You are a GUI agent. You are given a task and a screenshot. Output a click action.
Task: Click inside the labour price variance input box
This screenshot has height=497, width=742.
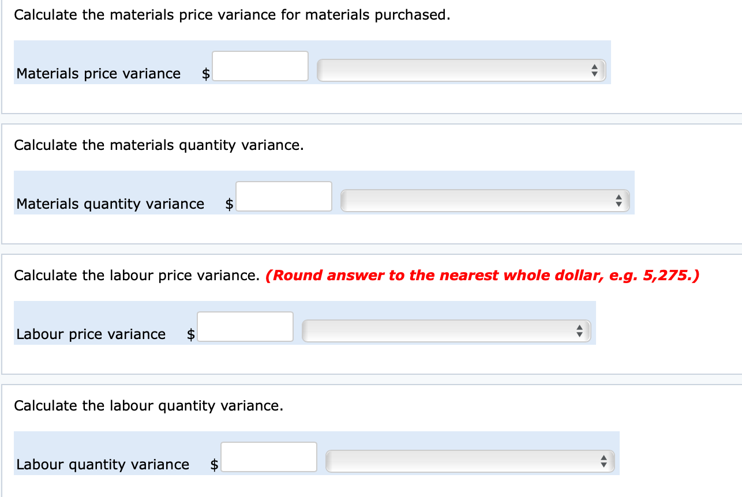coord(245,326)
